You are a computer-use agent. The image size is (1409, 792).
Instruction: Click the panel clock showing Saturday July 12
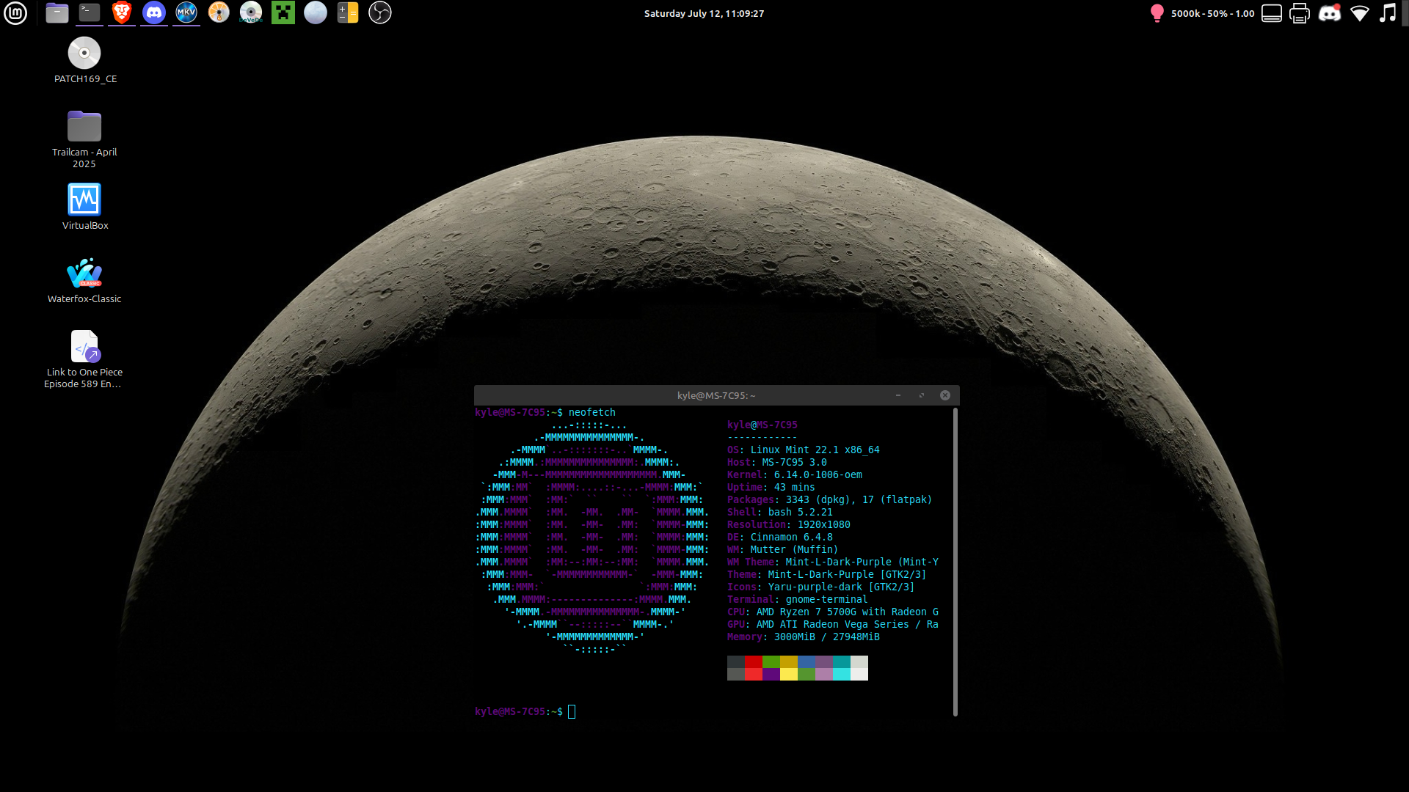(x=704, y=13)
